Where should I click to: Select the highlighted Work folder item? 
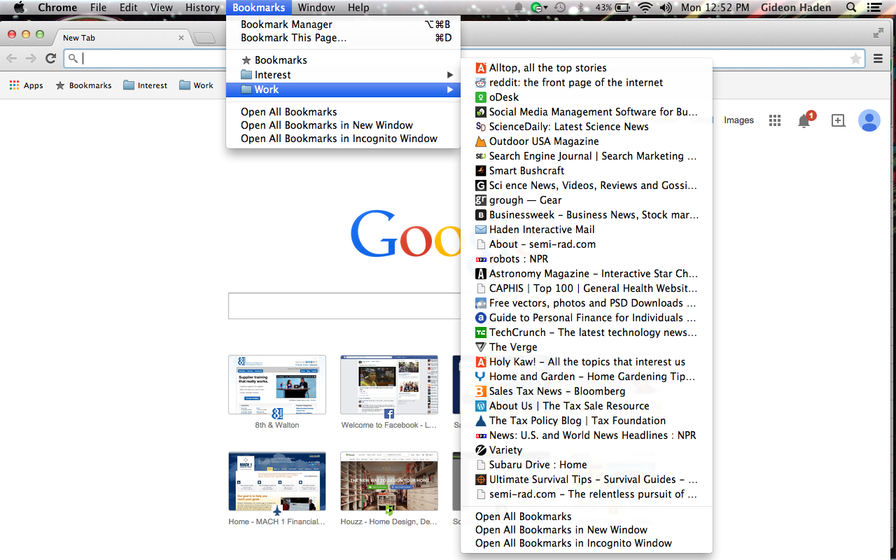[x=343, y=90]
